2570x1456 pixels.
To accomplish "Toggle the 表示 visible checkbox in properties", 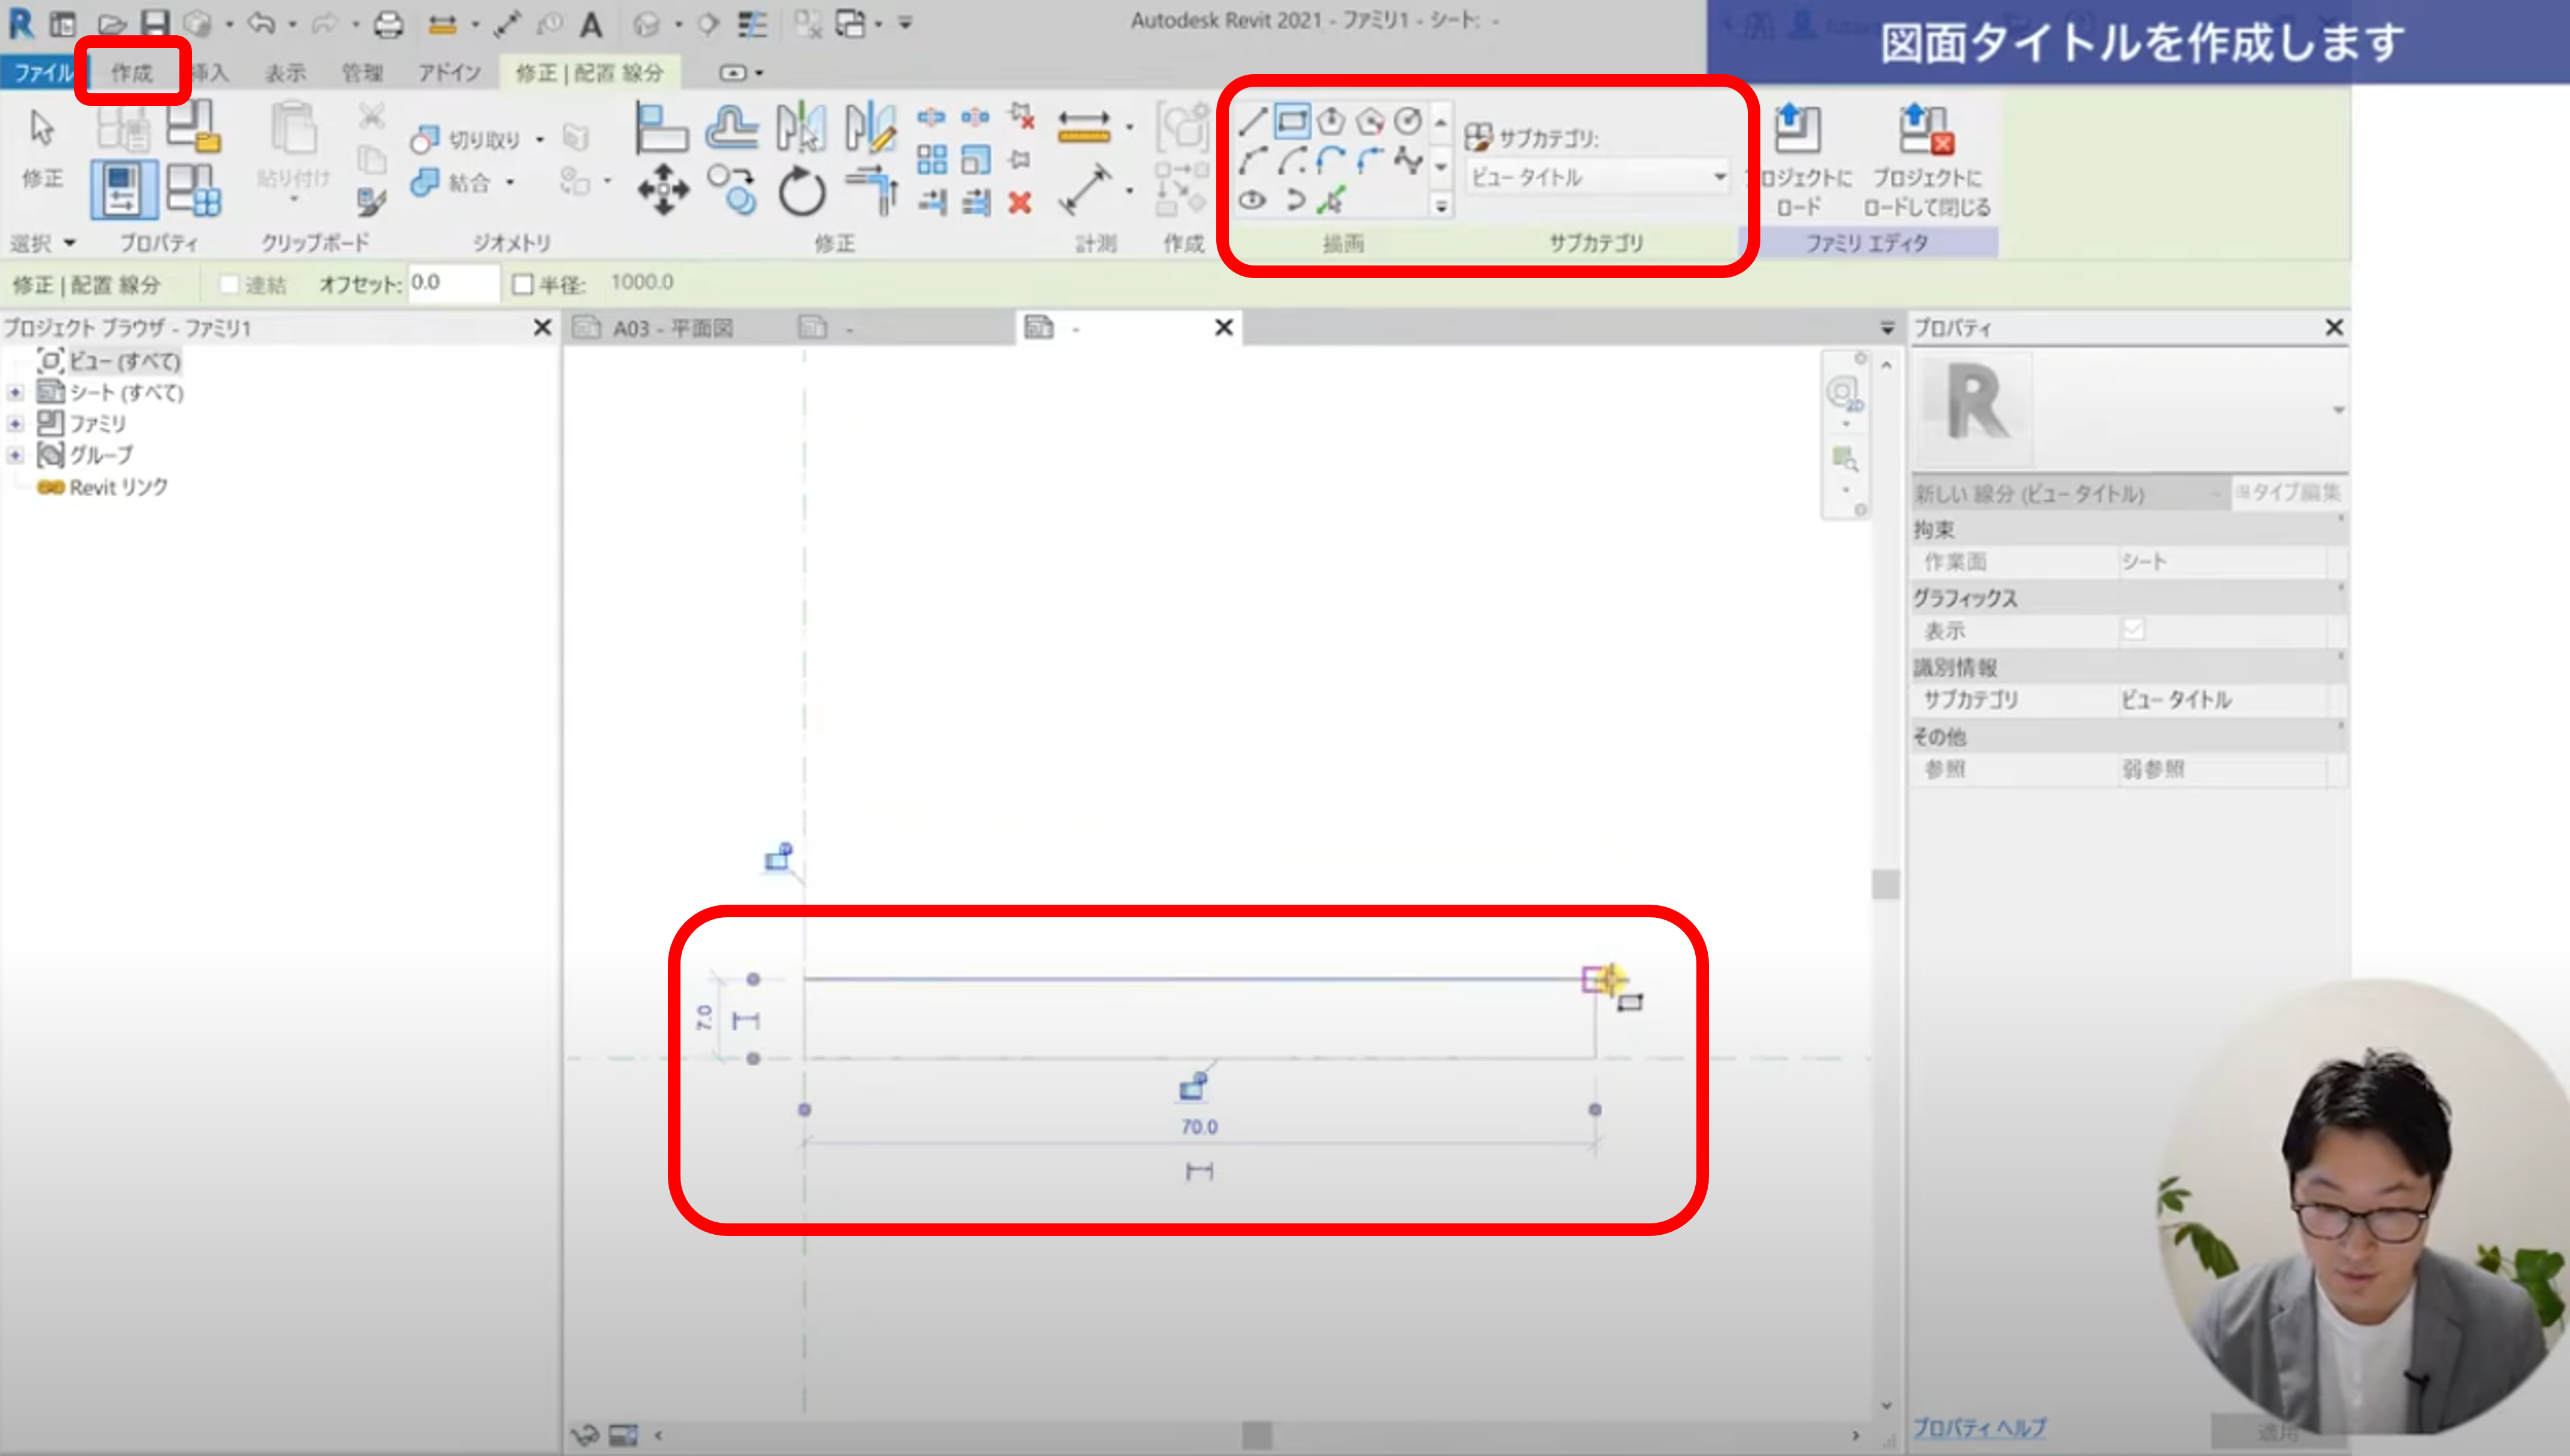I will (x=2133, y=630).
